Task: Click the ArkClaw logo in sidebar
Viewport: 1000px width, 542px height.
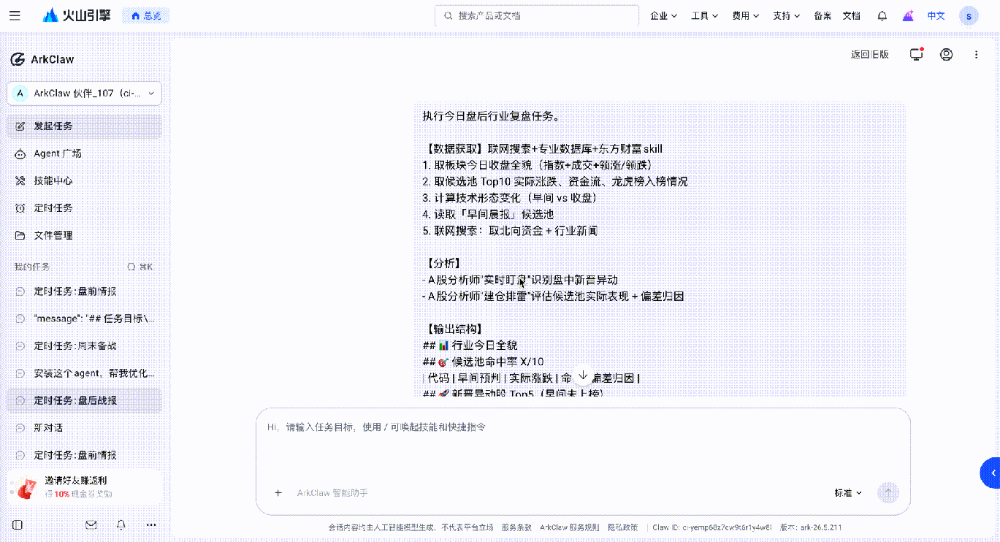Action: point(42,59)
